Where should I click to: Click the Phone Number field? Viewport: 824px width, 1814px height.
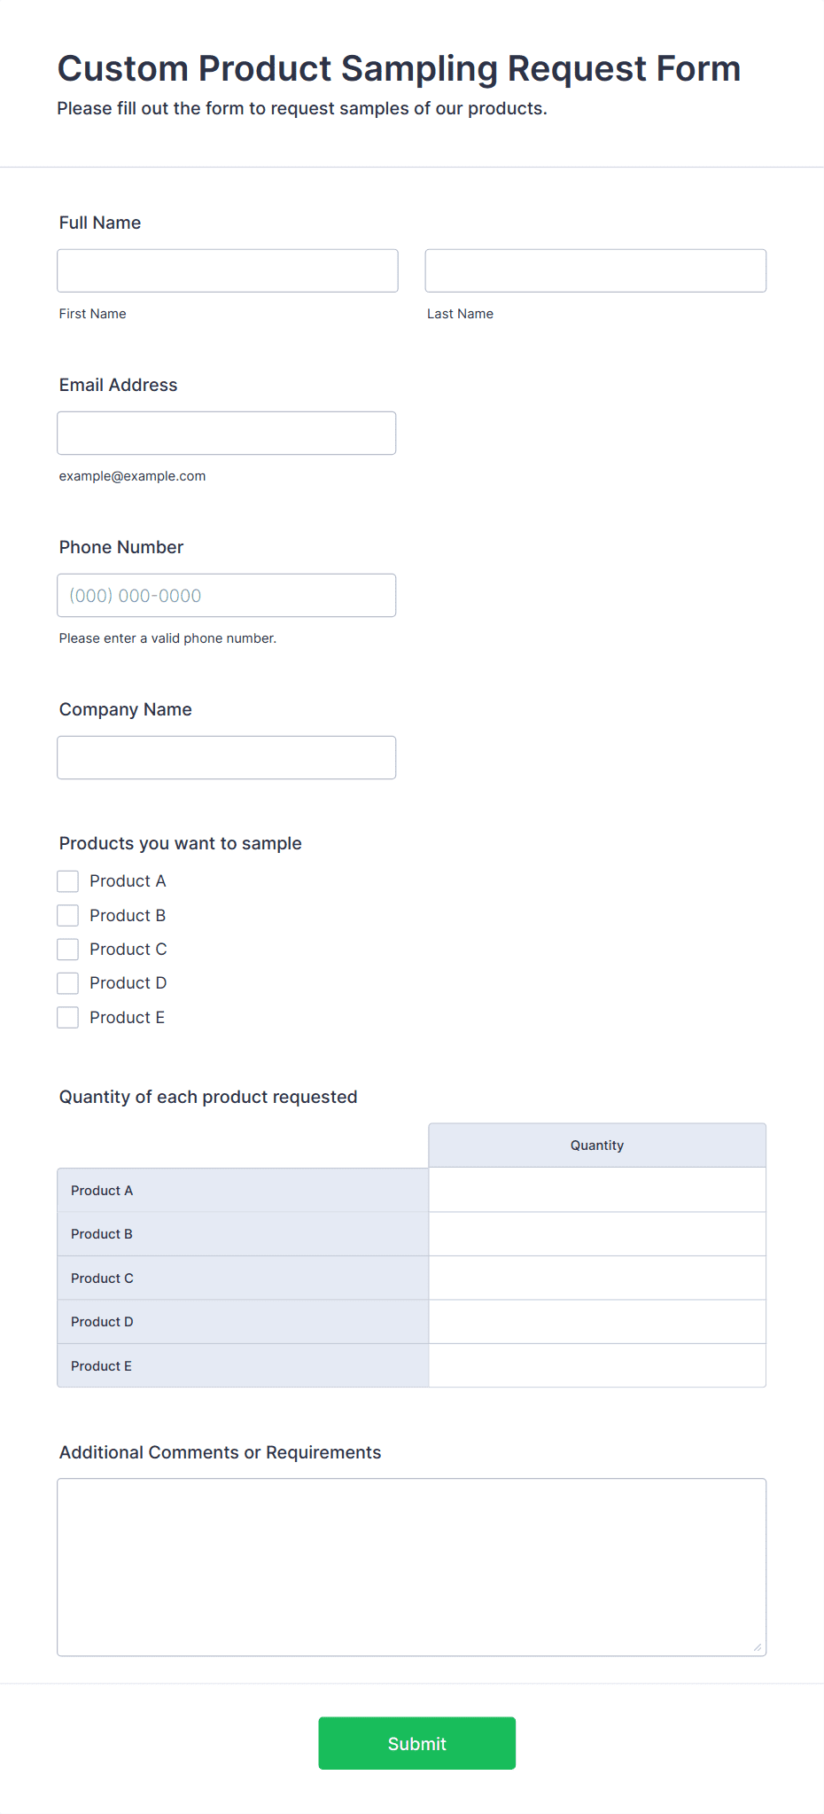point(226,595)
